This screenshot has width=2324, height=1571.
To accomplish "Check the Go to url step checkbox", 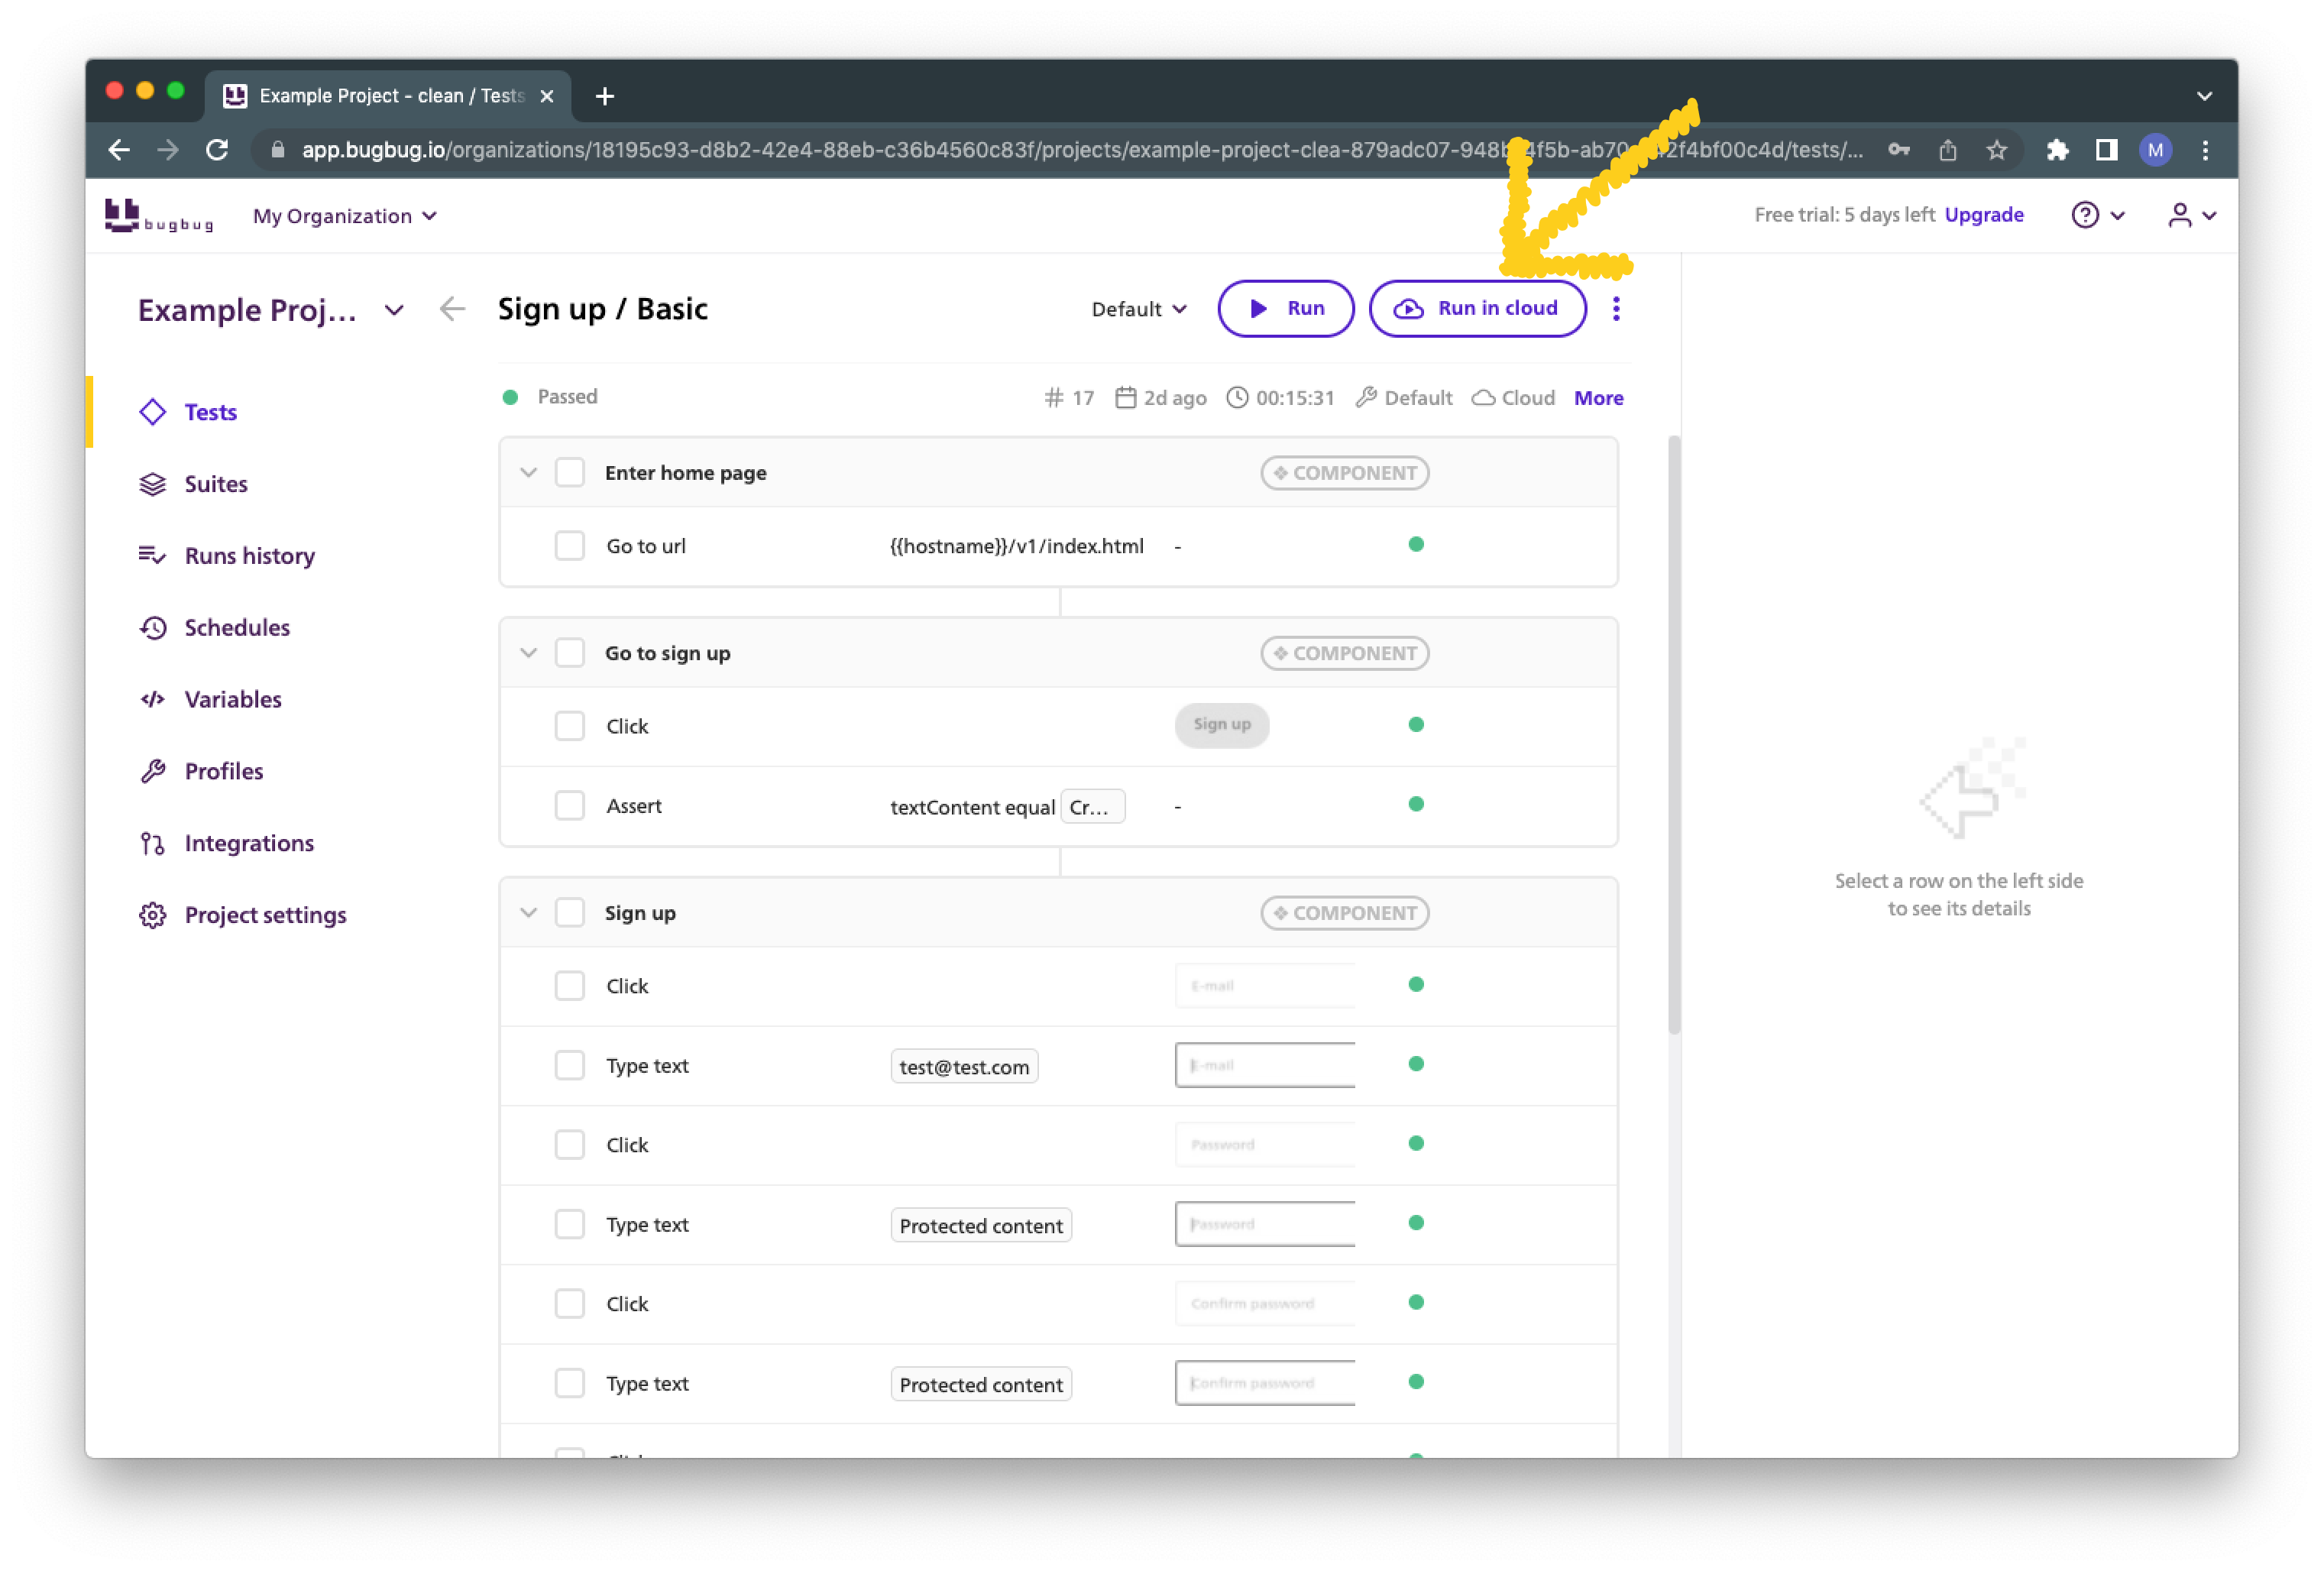I will [x=570, y=546].
